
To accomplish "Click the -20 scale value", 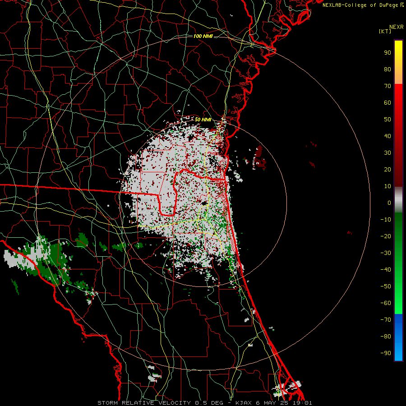I will (x=386, y=236).
